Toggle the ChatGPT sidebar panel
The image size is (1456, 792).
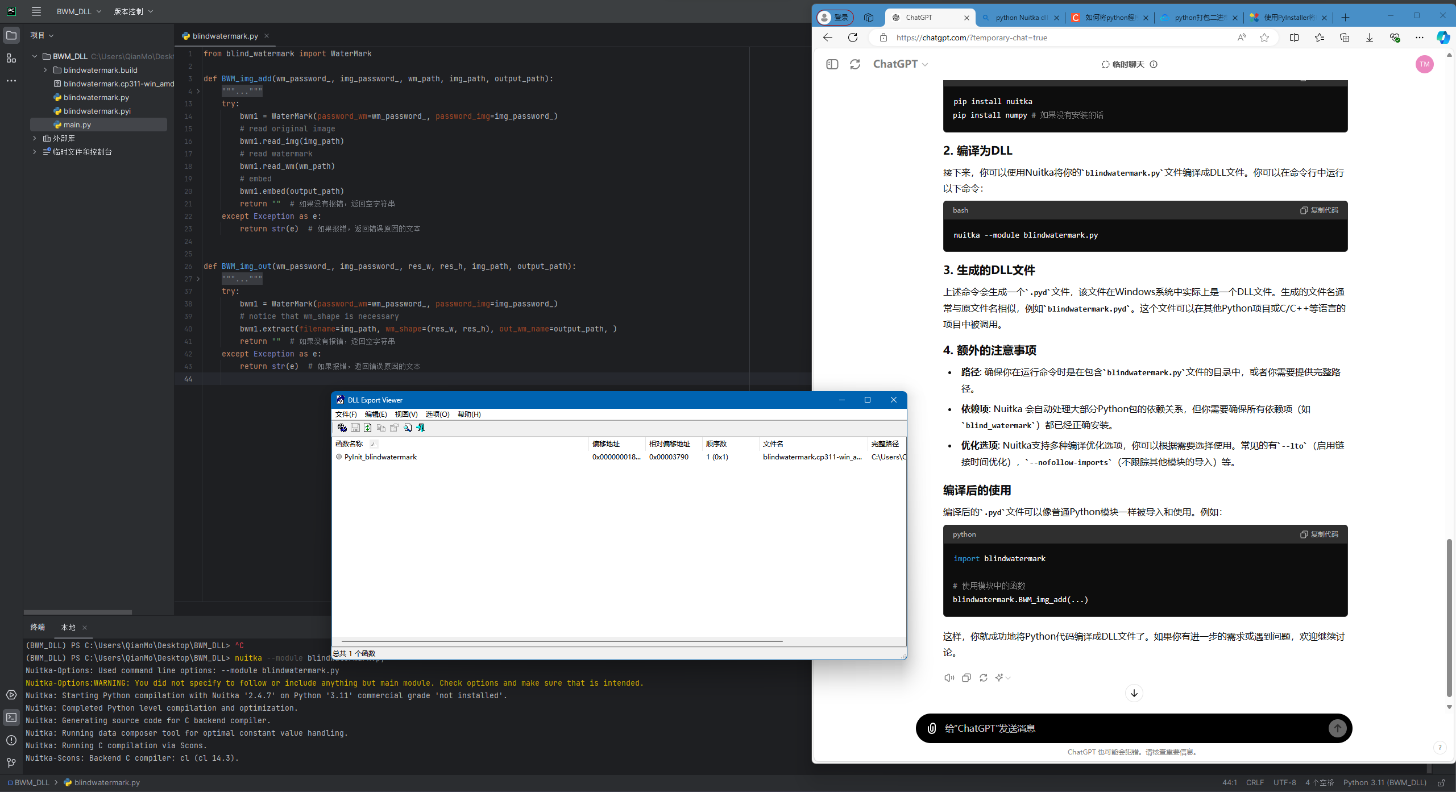coord(832,64)
